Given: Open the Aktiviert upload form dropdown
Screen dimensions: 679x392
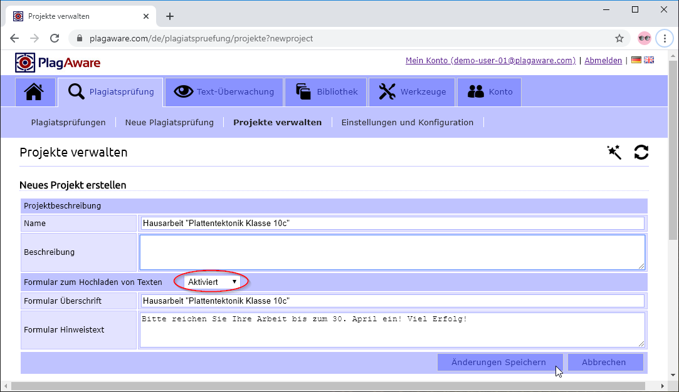Looking at the screenshot, I should (212, 282).
